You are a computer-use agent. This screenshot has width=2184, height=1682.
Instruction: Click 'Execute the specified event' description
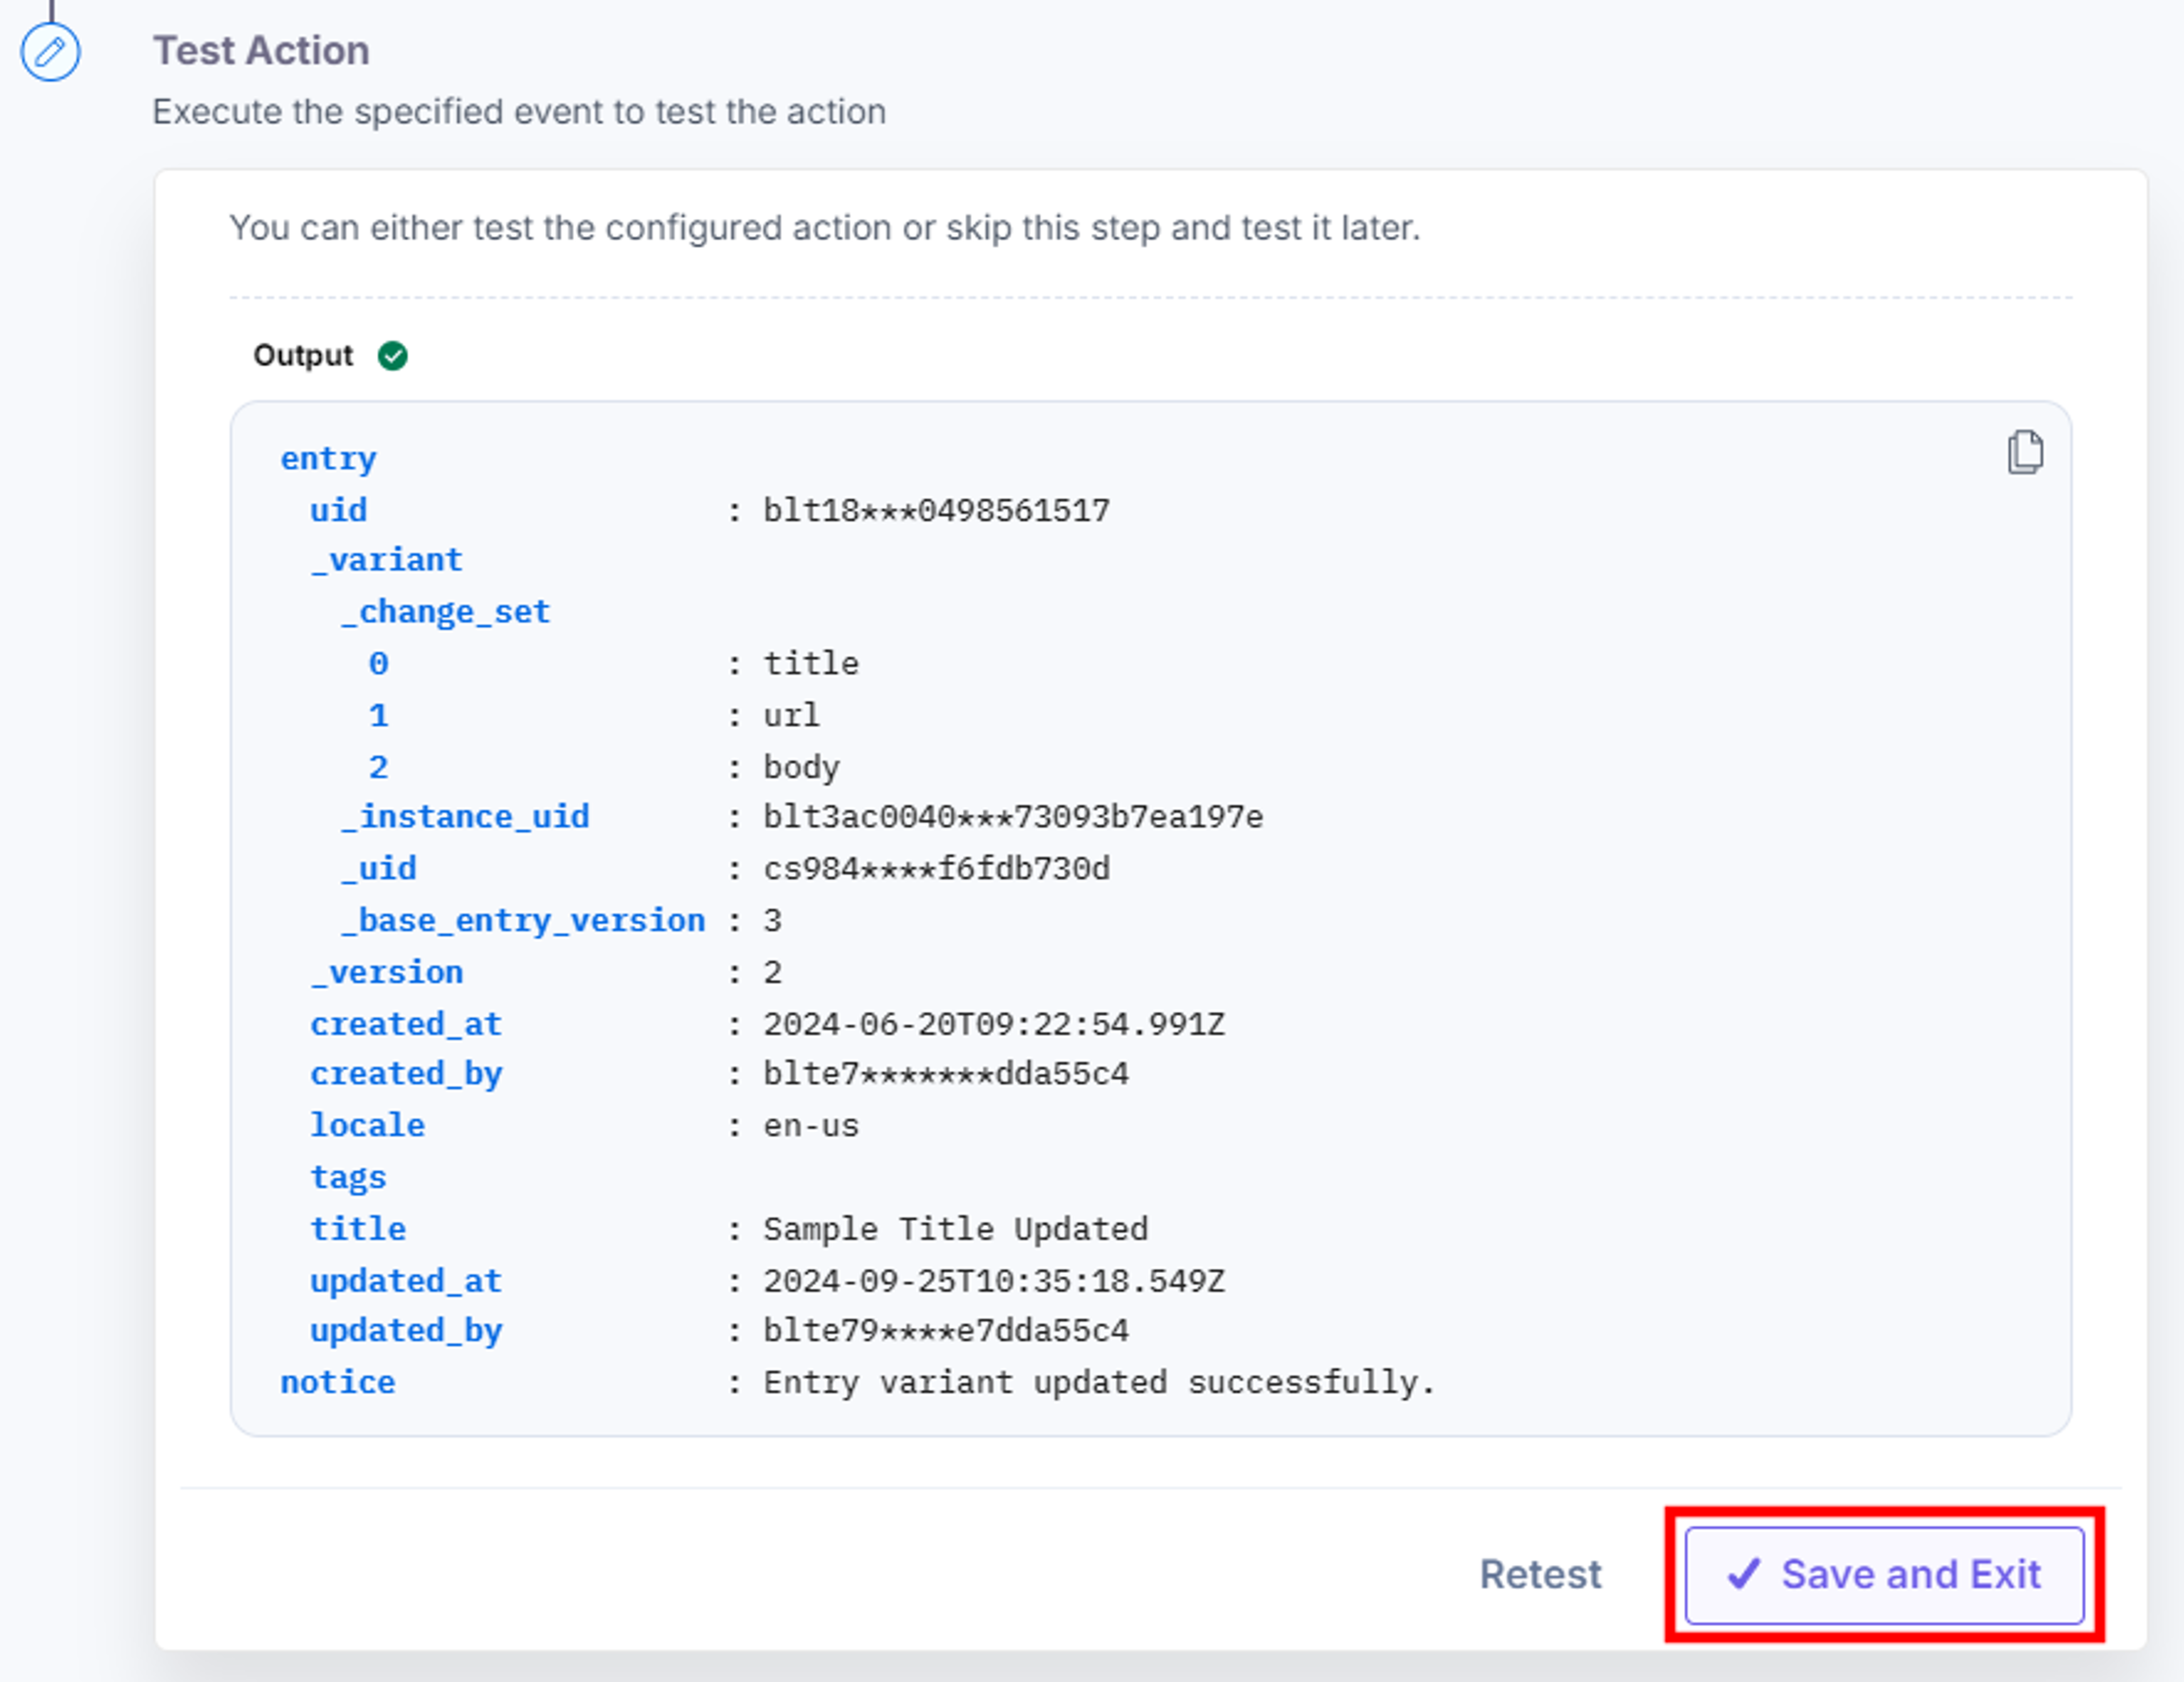coord(519,112)
